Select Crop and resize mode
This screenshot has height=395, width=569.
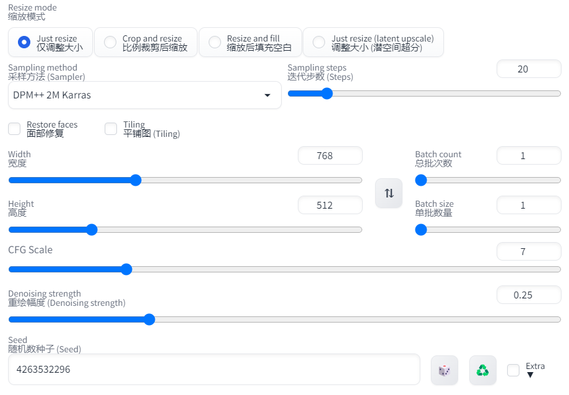110,42
